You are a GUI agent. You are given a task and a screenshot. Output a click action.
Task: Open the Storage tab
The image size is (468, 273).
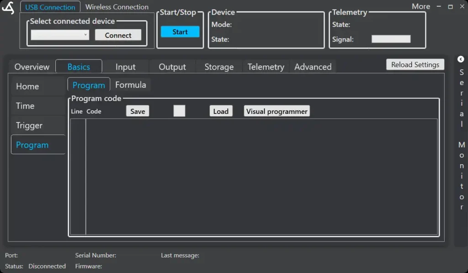pos(219,67)
